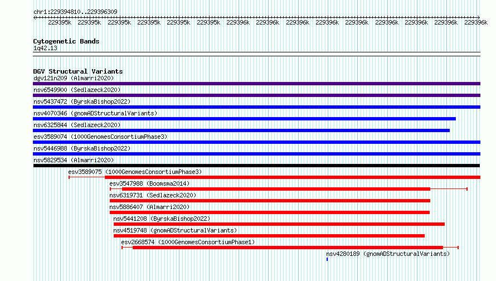Viewport: 496px width, 281px height.
Task: Open nsv5437472 (ByrskaBishop2022) label
Action: (x=82, y=101)
